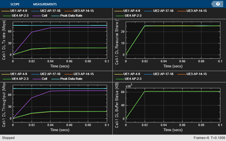Open the MEASUREMENTS tab

click(x=45, y=4)
